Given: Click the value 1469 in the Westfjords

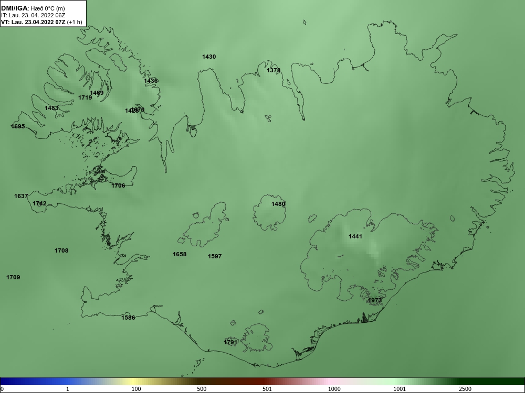Looking at the screenshot, I should [97, 93].
